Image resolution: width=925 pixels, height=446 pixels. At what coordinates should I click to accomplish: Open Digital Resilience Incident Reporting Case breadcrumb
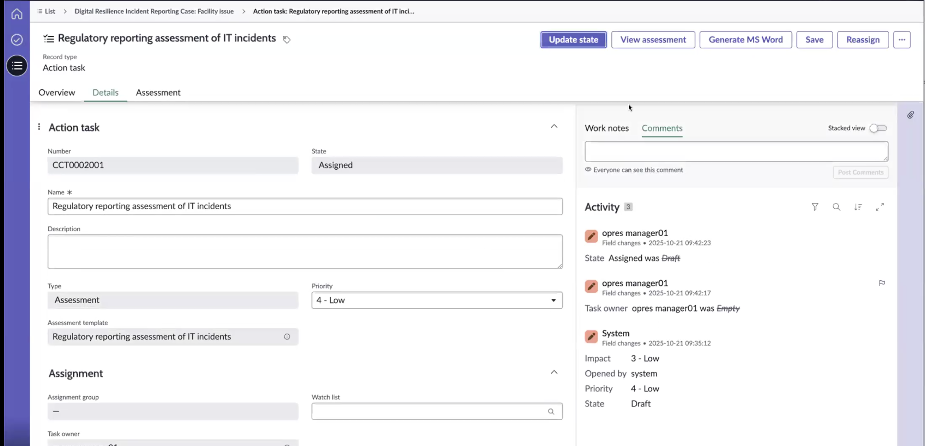pos(154,11)
